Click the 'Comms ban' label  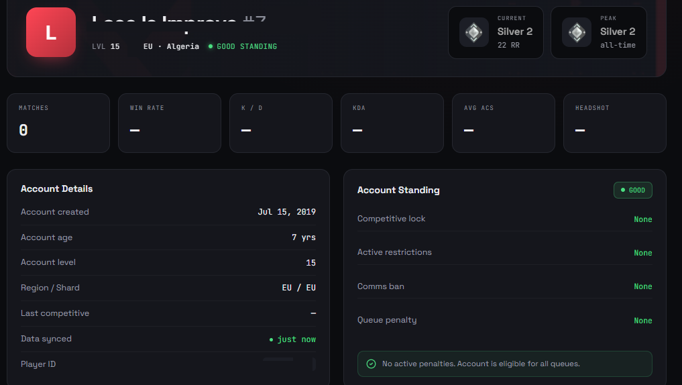[381, 286]
